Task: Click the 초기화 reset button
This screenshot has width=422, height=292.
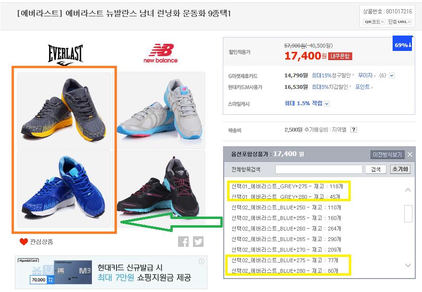Action: 400,169
